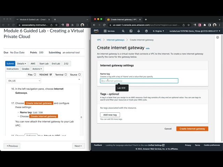The image size is (223, 167).
Task: Open the Feedback link in footer
Action: click(x=98, y=145)
